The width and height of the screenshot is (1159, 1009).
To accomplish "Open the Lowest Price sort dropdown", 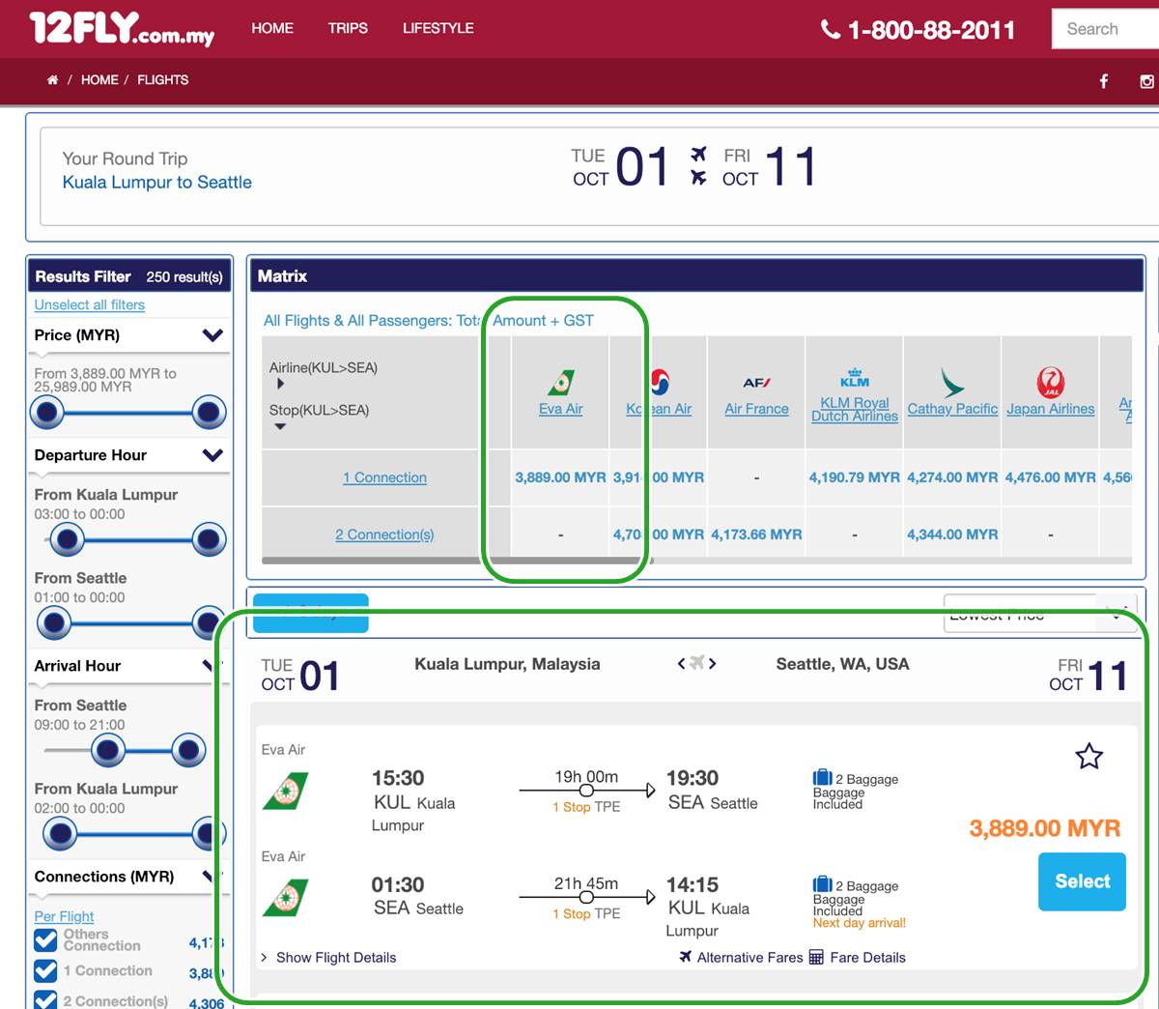I will pyautogui.click(x=1039, y=614).
